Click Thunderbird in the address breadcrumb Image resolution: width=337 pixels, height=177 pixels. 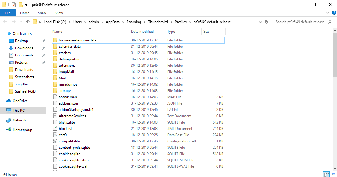click(x=158, y=22)
